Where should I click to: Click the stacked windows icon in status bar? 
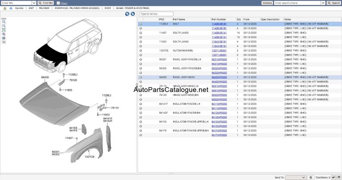pyautogui.click(x=334, y=177)
